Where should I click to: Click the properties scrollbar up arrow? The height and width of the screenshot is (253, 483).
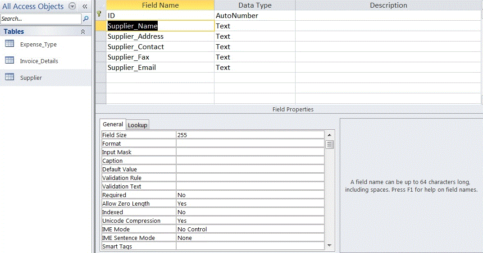330,135
